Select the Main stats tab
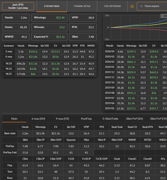This screenshot has height=180, width=167. 14,119
